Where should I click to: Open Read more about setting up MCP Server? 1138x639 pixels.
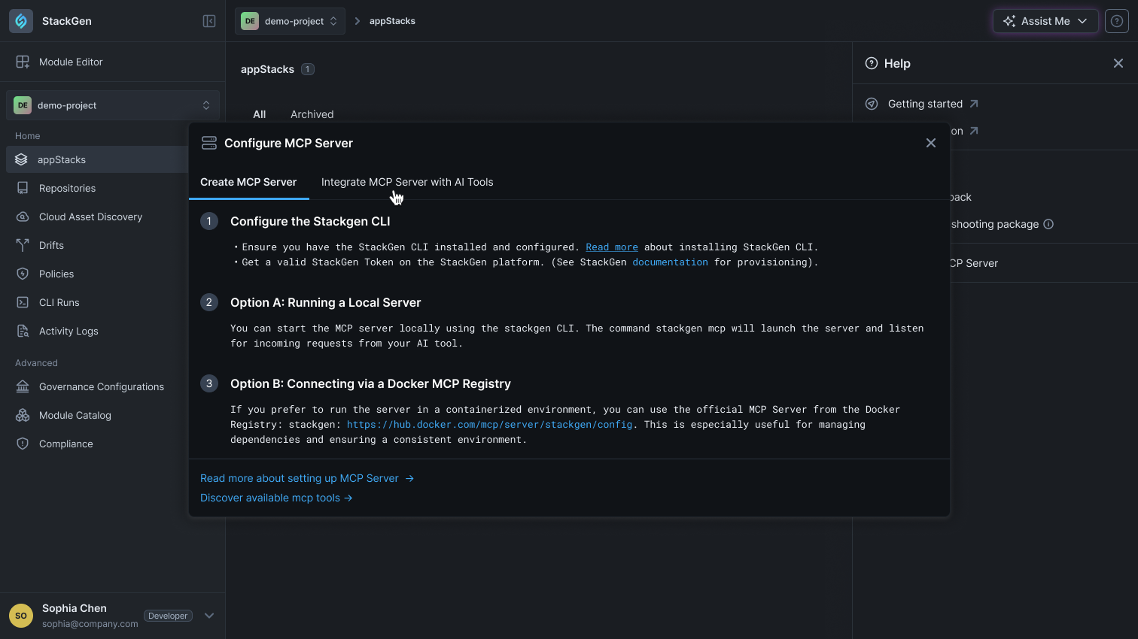(x=299, y=478)
